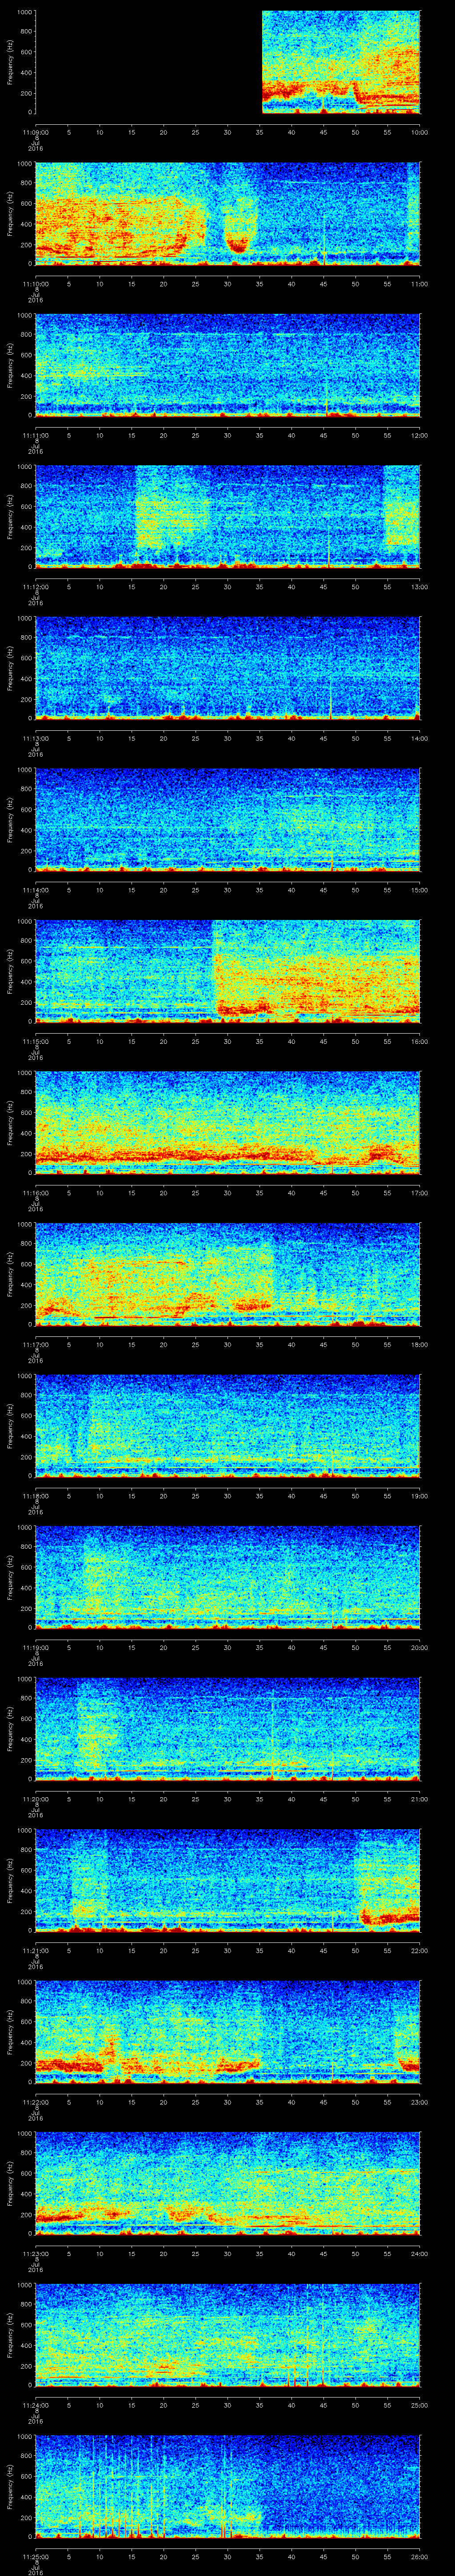Select the 11:16:00 time axis label
Image resolution: width=455 pixels, height=2576 pixels.
pyautogui.click(x=35, y=1193)
